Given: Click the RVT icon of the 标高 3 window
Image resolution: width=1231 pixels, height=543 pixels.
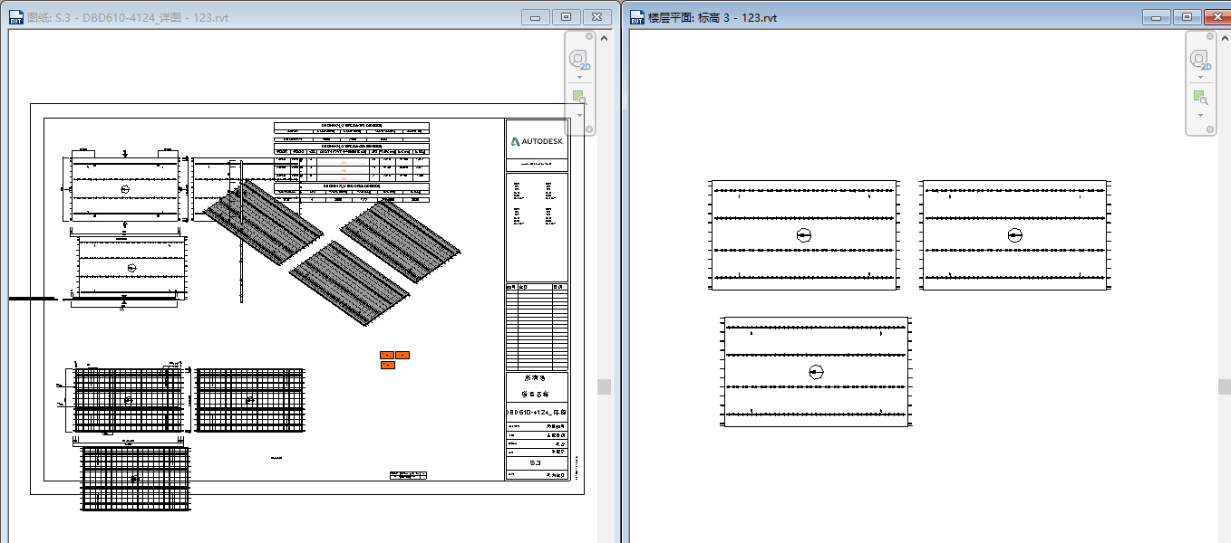Looking at the screenshot, I should click(x=637, y=17).
